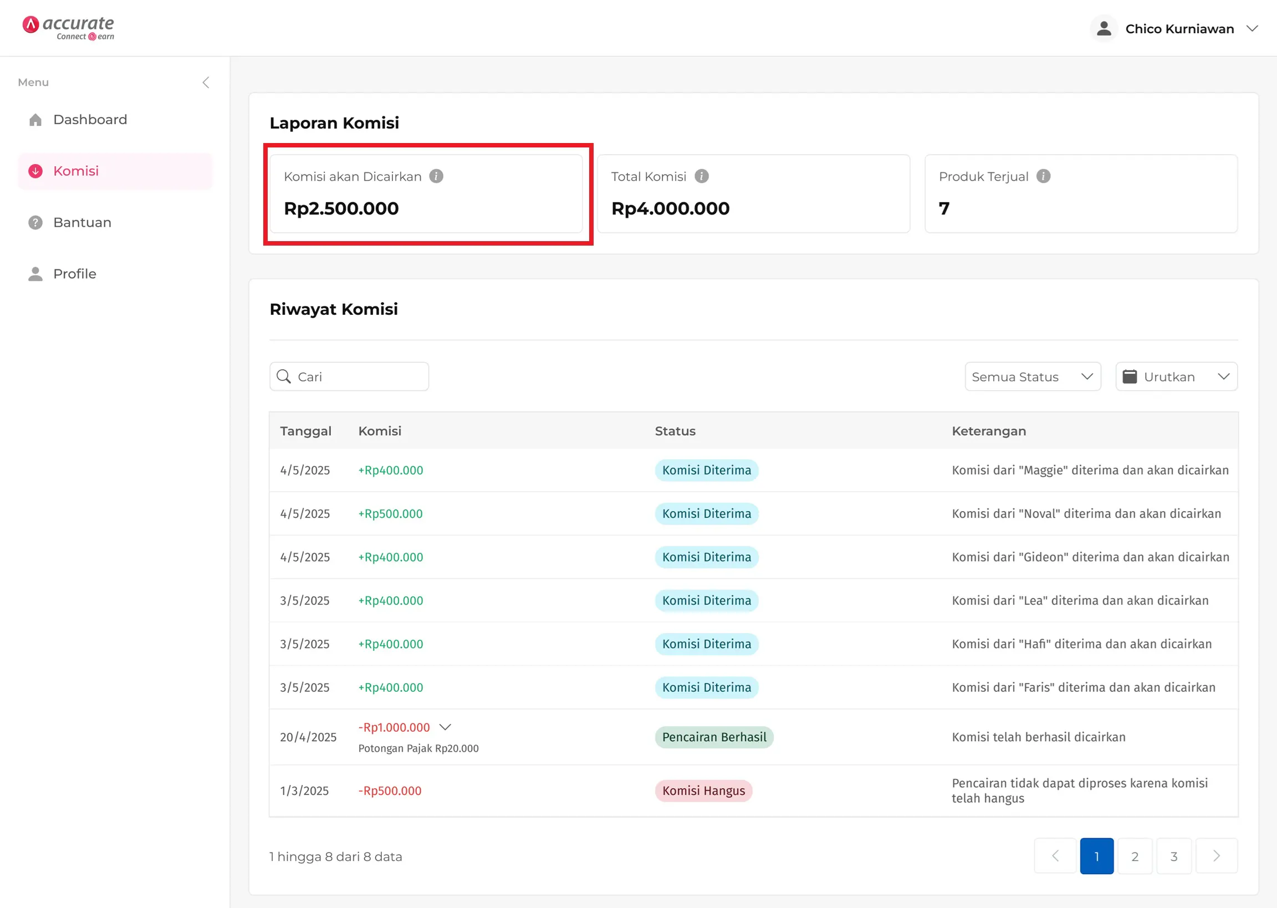Click the Status column header
1277x908 pixels.
coord(675,431)
